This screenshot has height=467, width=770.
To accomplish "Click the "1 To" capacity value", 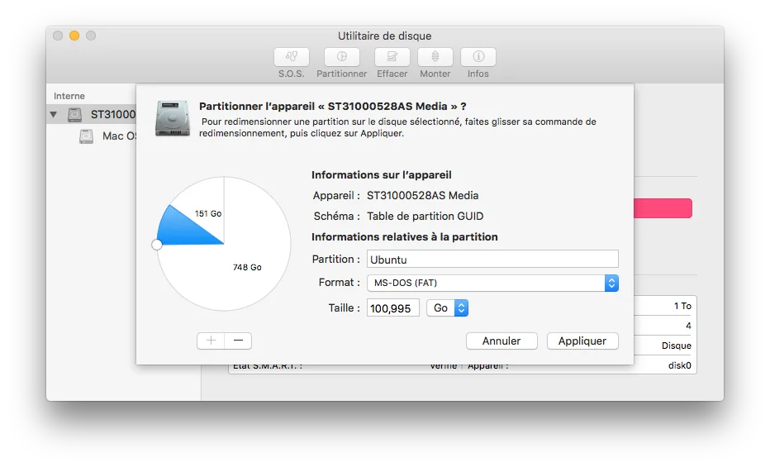I will (x=682, y=306).
